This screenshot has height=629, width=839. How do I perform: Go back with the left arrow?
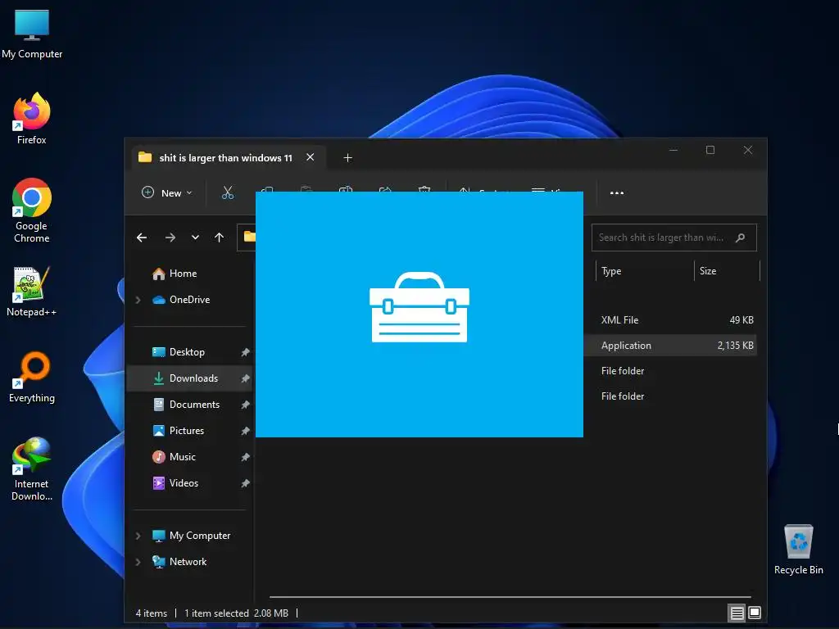pyautogui.click(x=142, y=238)
